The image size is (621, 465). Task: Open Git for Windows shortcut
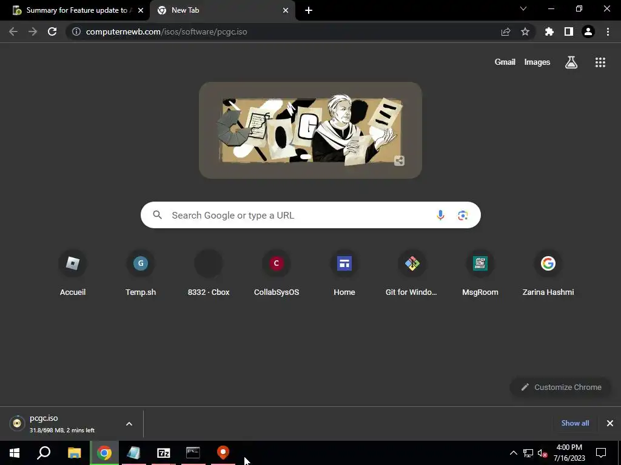[412, 274]
